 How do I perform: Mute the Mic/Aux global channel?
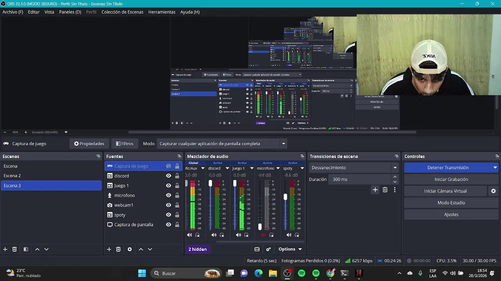pos(189,235)
